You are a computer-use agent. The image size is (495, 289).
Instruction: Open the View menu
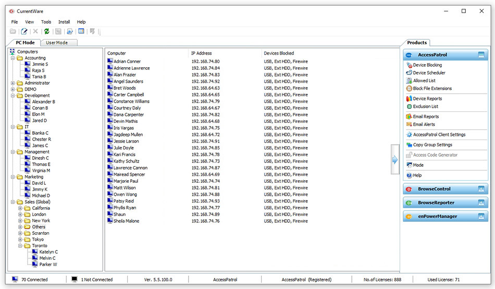coord(29,22)
